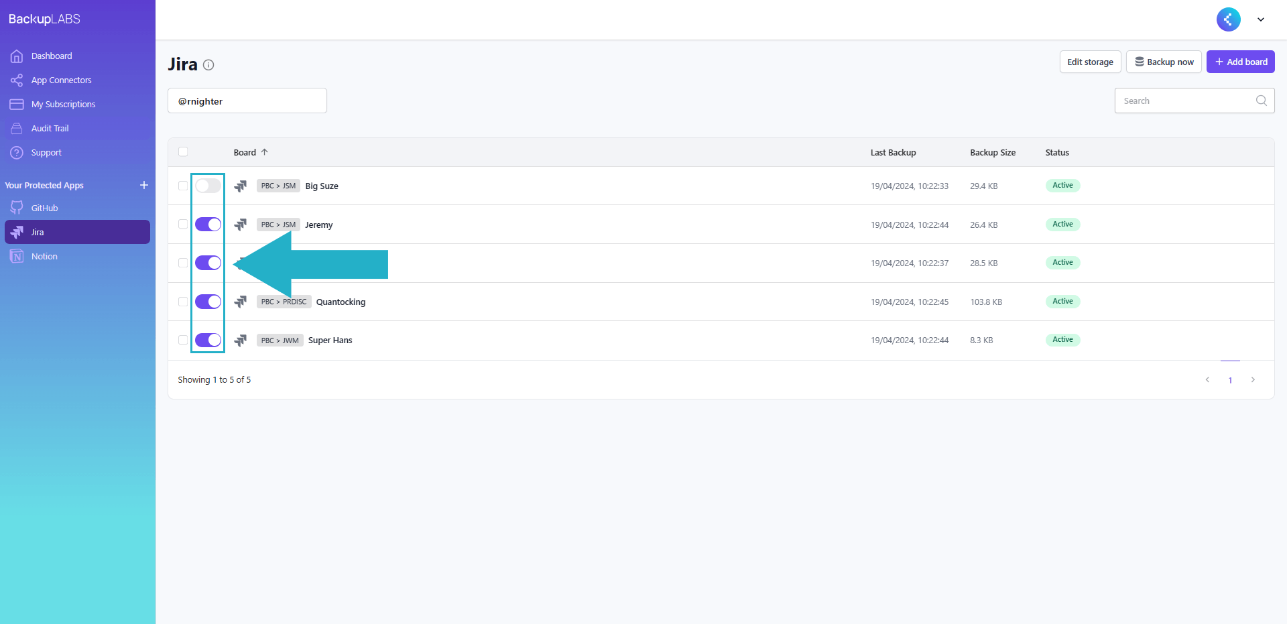This screenshot has height=624, width=1287.
Task: Click the GitHub icon in Protected Apps
Action: coord(17,208)
